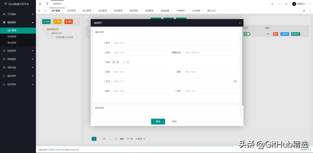The width and height of the screenshot is (313, 153).
Task: Close the 用户管理 tab
Action: [62, 11]
